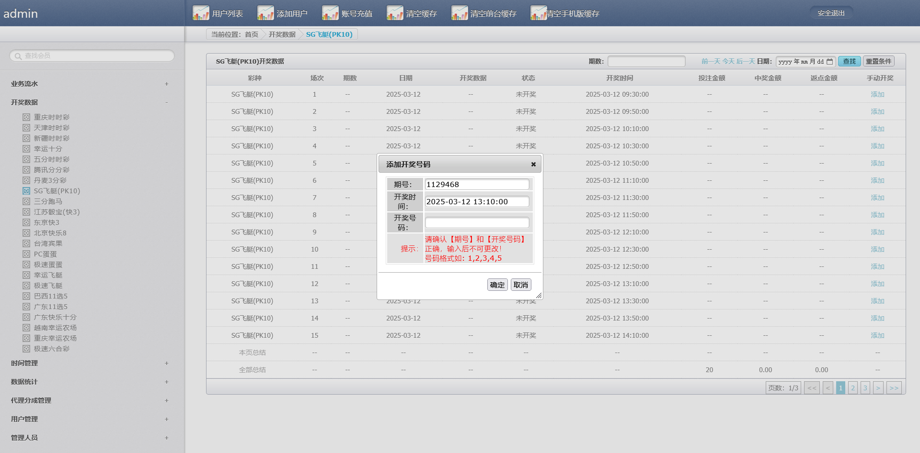
Task: Open 账号充值 from the top toolbar icon
Action: 330,13
